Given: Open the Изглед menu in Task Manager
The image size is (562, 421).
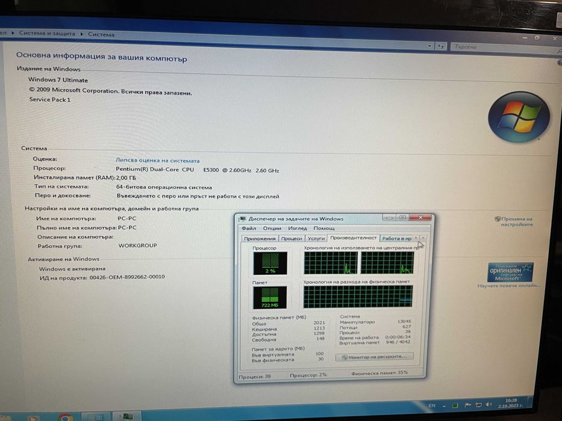Looking at the screenshot, I should pos(297,228).
